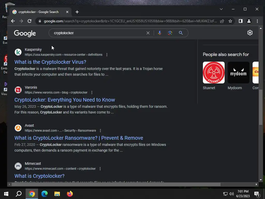Click the scrollbar down arrow
This screenshot has height=199, width=265.
coord(260,180)
